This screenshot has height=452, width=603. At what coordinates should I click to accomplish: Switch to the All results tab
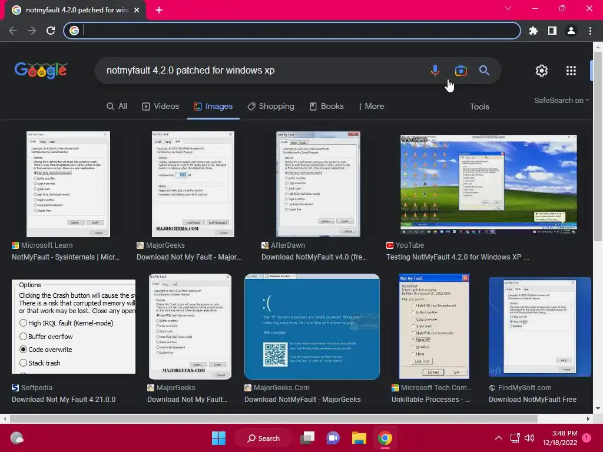(x=117, y=107)
